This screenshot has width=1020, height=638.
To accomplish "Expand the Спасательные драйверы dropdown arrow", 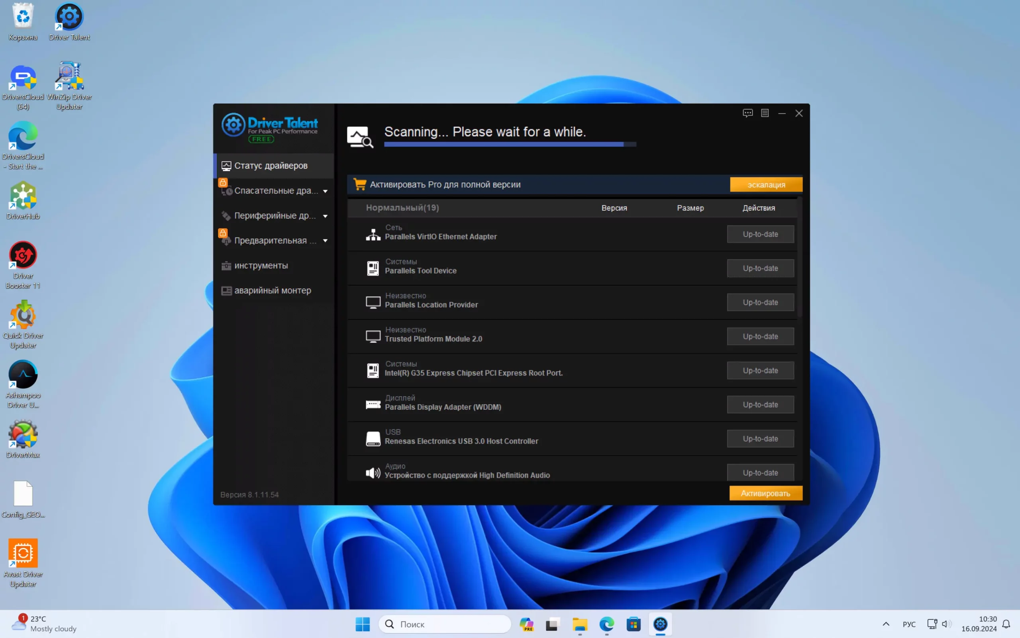I will (x=325, y=191).
